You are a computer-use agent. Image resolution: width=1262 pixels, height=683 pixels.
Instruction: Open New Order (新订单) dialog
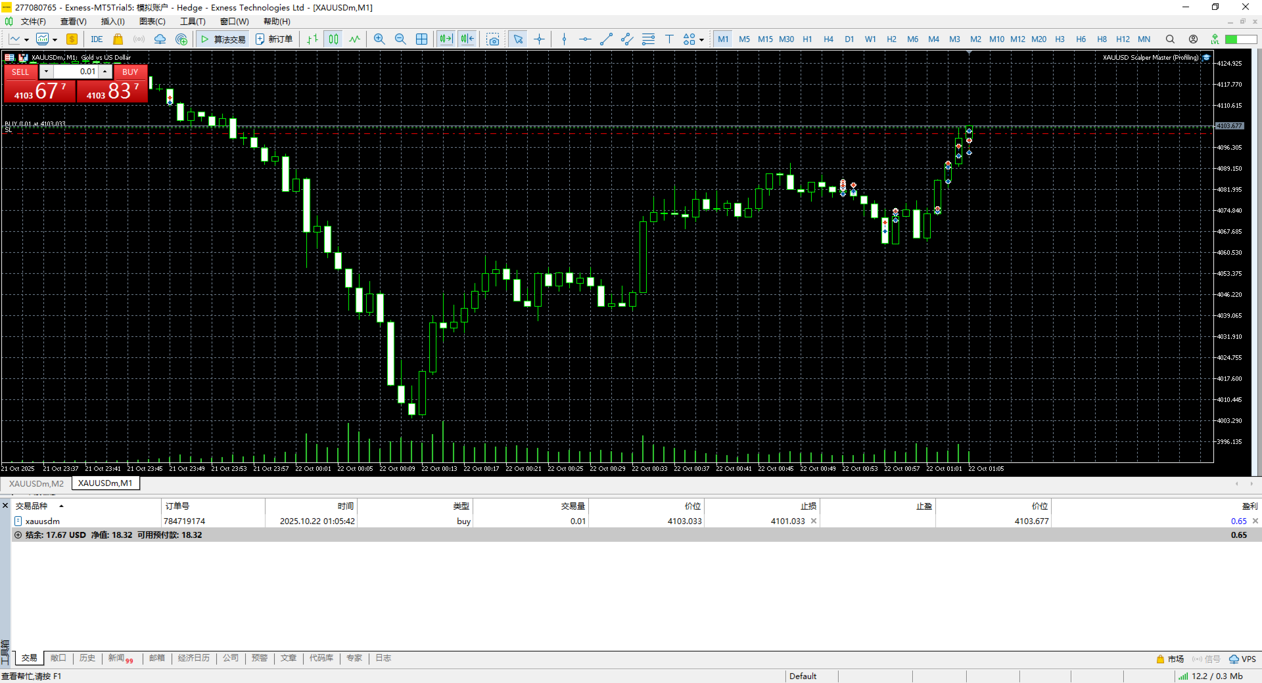274,39
